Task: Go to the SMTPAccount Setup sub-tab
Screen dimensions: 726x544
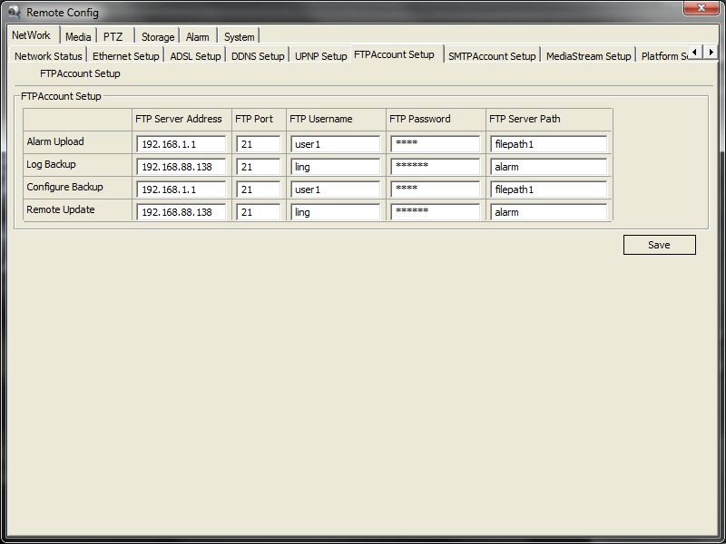Action: tap(492, 56)
